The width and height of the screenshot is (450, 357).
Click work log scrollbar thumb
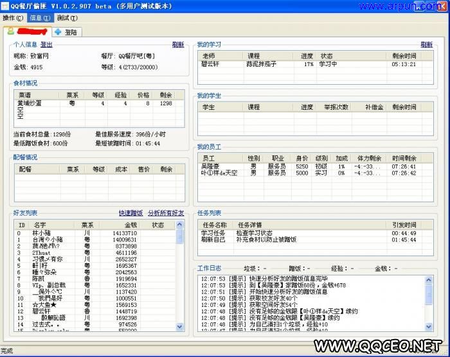pyautogui.click(x=429, y=294)
